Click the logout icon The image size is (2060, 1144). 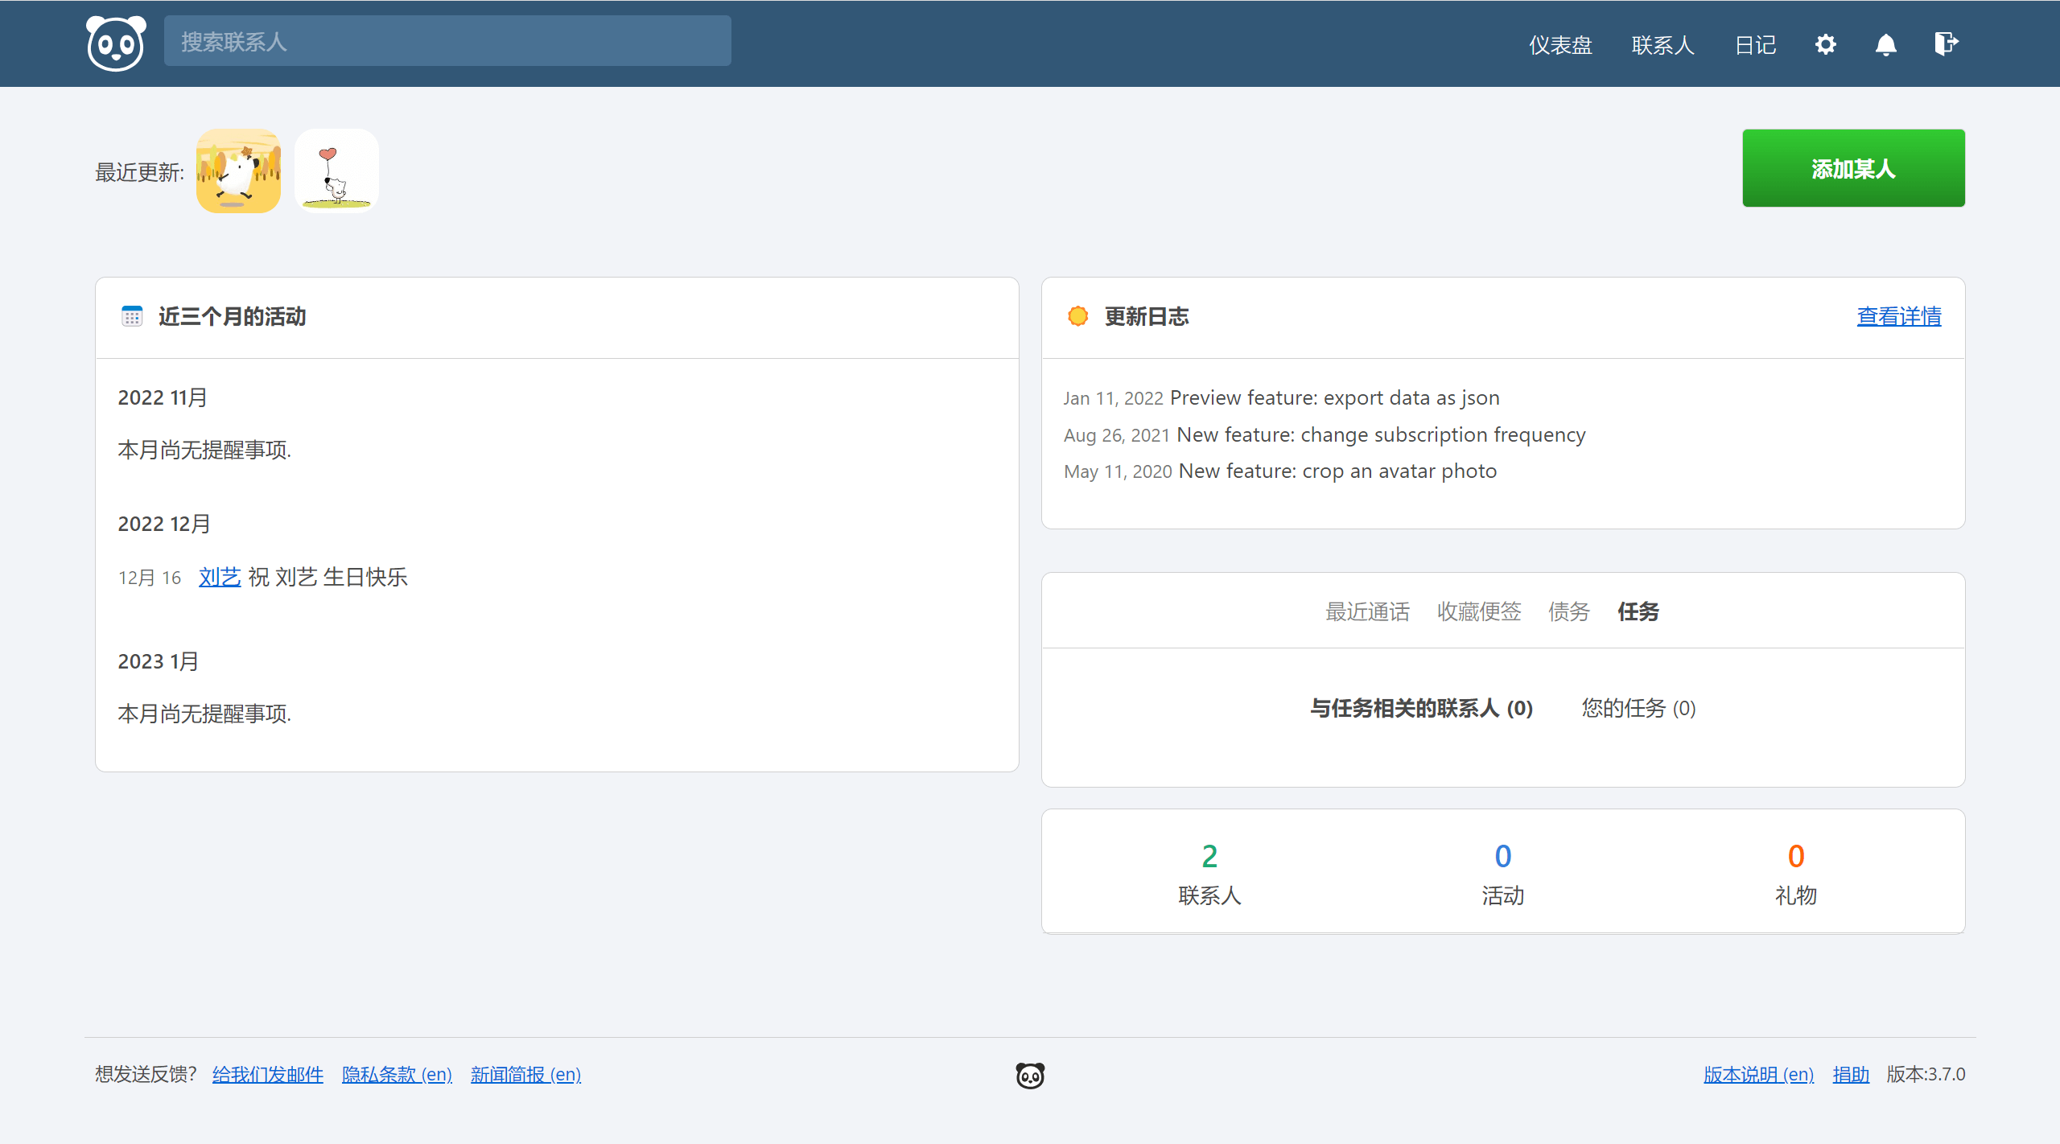[x=1946, y=43]
